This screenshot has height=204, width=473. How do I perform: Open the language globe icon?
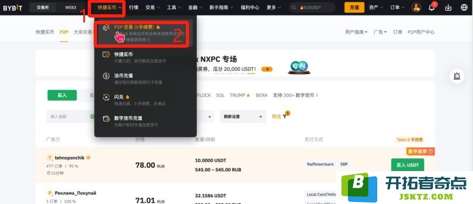point(464,8)
